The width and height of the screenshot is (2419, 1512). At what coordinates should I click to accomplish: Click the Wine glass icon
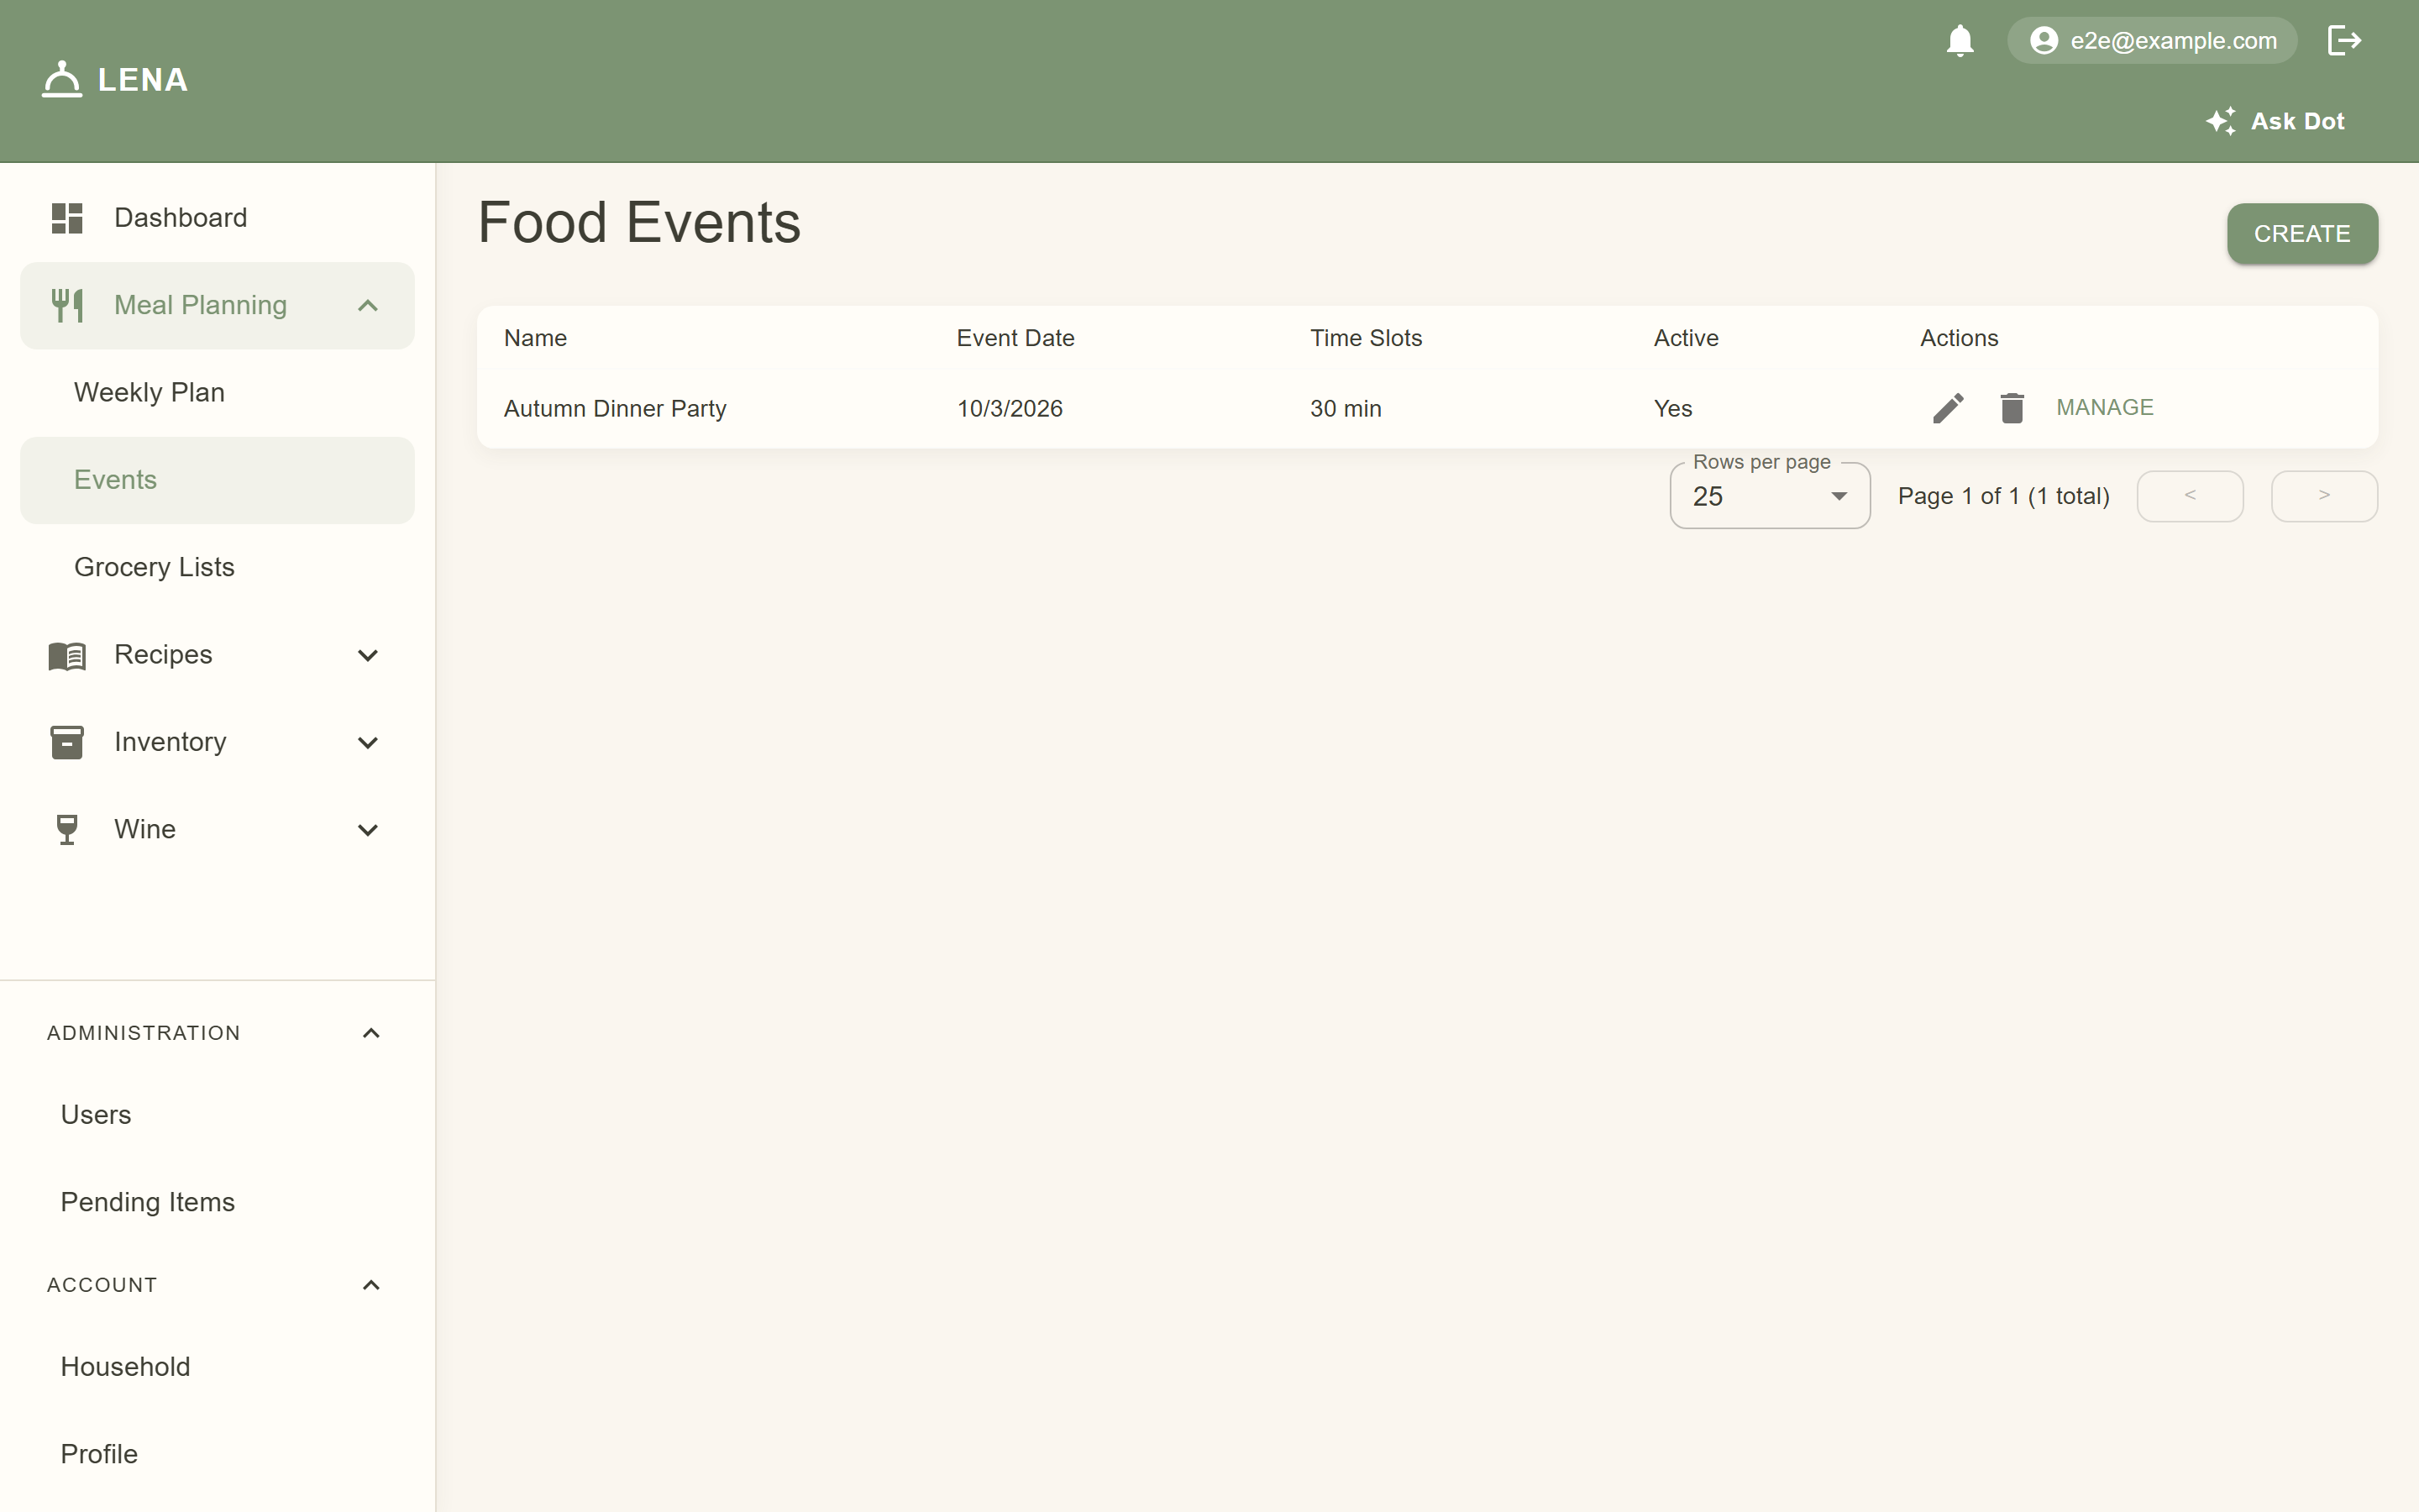[67, 830]
